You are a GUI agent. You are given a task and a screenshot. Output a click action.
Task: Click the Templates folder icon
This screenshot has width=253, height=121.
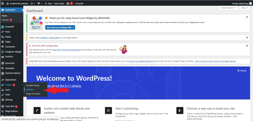point(2,68)
